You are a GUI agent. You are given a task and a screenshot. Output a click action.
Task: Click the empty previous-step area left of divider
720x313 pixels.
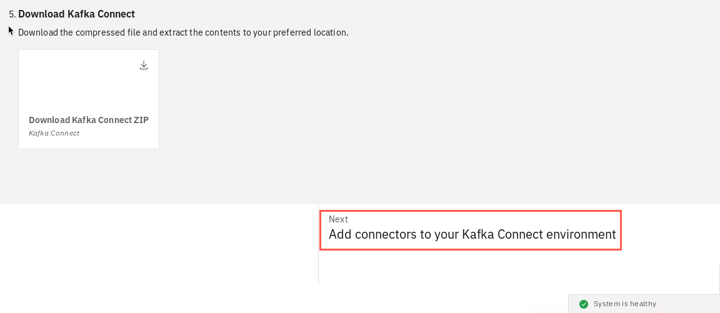(x=159, y=244)
